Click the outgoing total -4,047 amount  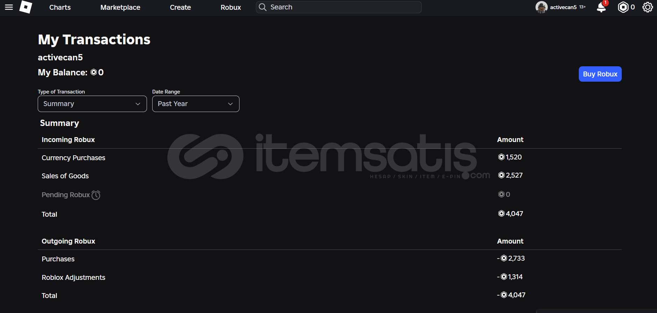tap(511, 295)
